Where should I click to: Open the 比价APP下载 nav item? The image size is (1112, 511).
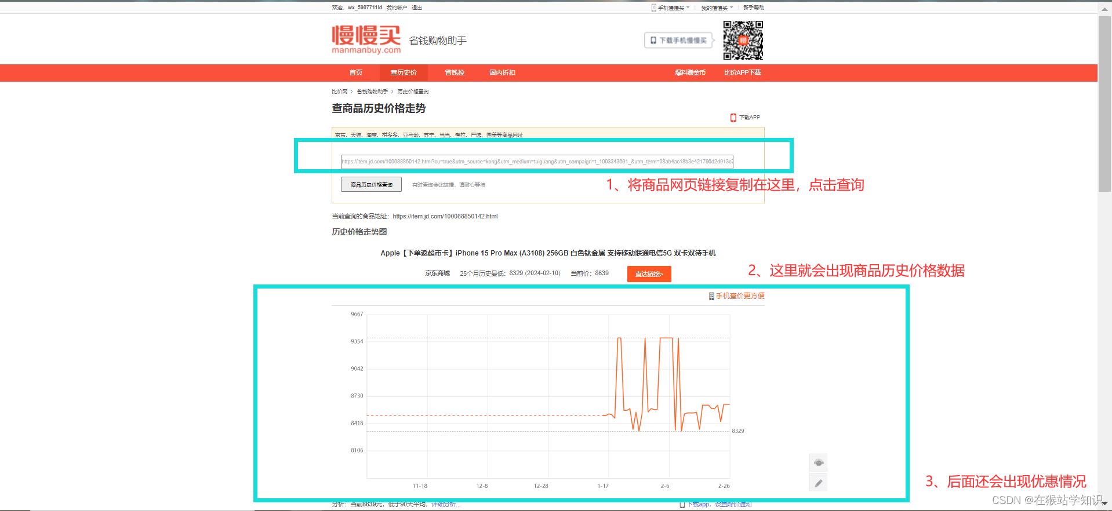[742, 72]
